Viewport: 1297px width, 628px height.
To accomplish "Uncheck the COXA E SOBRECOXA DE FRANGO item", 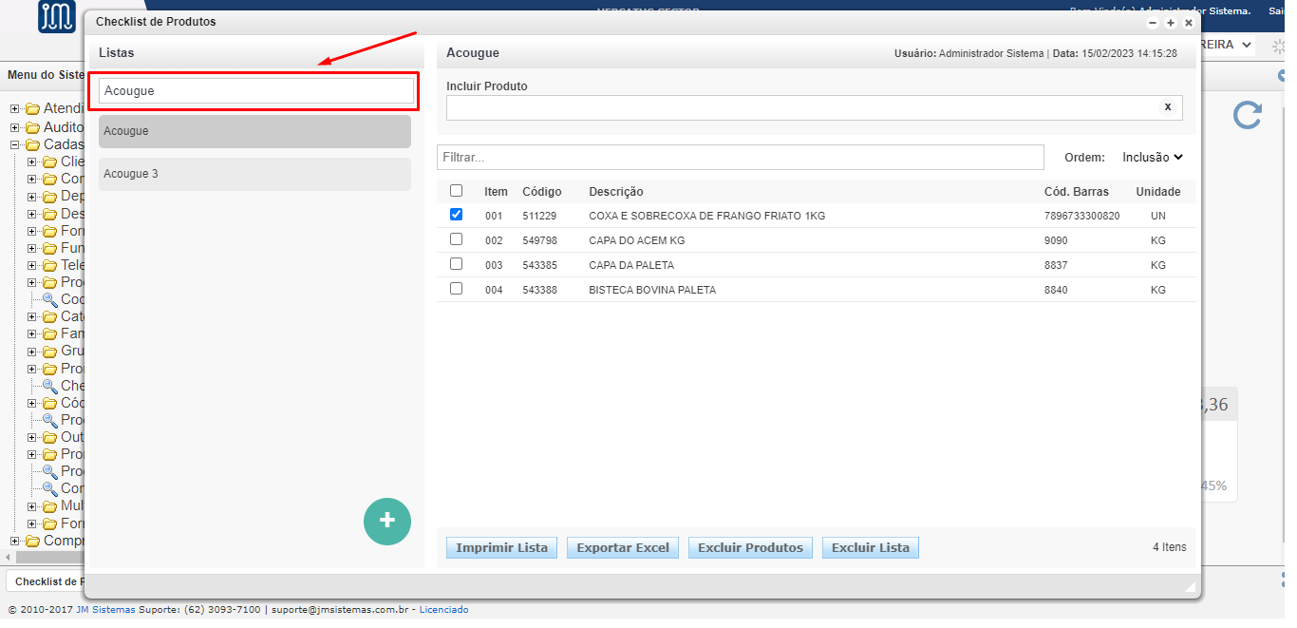I will tap(456, 215).
